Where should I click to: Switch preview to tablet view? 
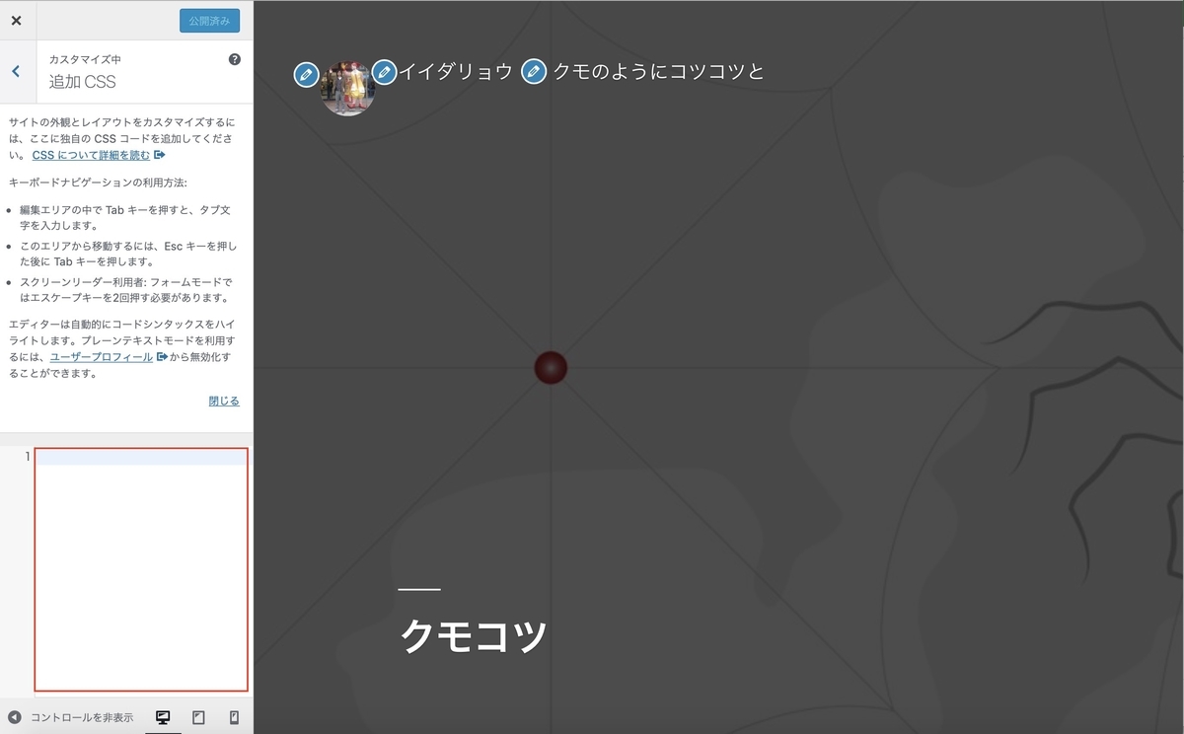click(198, 717)
